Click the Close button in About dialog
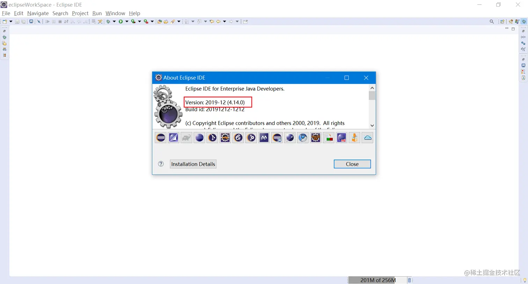The width and height of the screenshot is (528, 284). (x=352, y=164)
